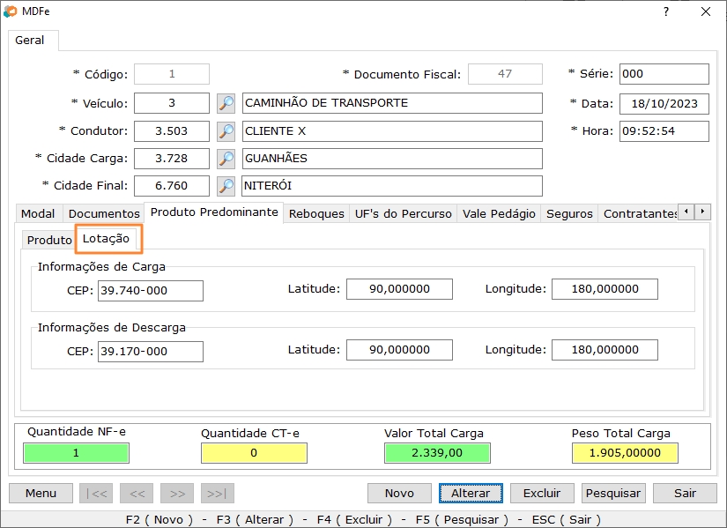Click the CAMINHÃO DE TRANSPORTE description field
727x528 pixels.
tap(392, 103)
